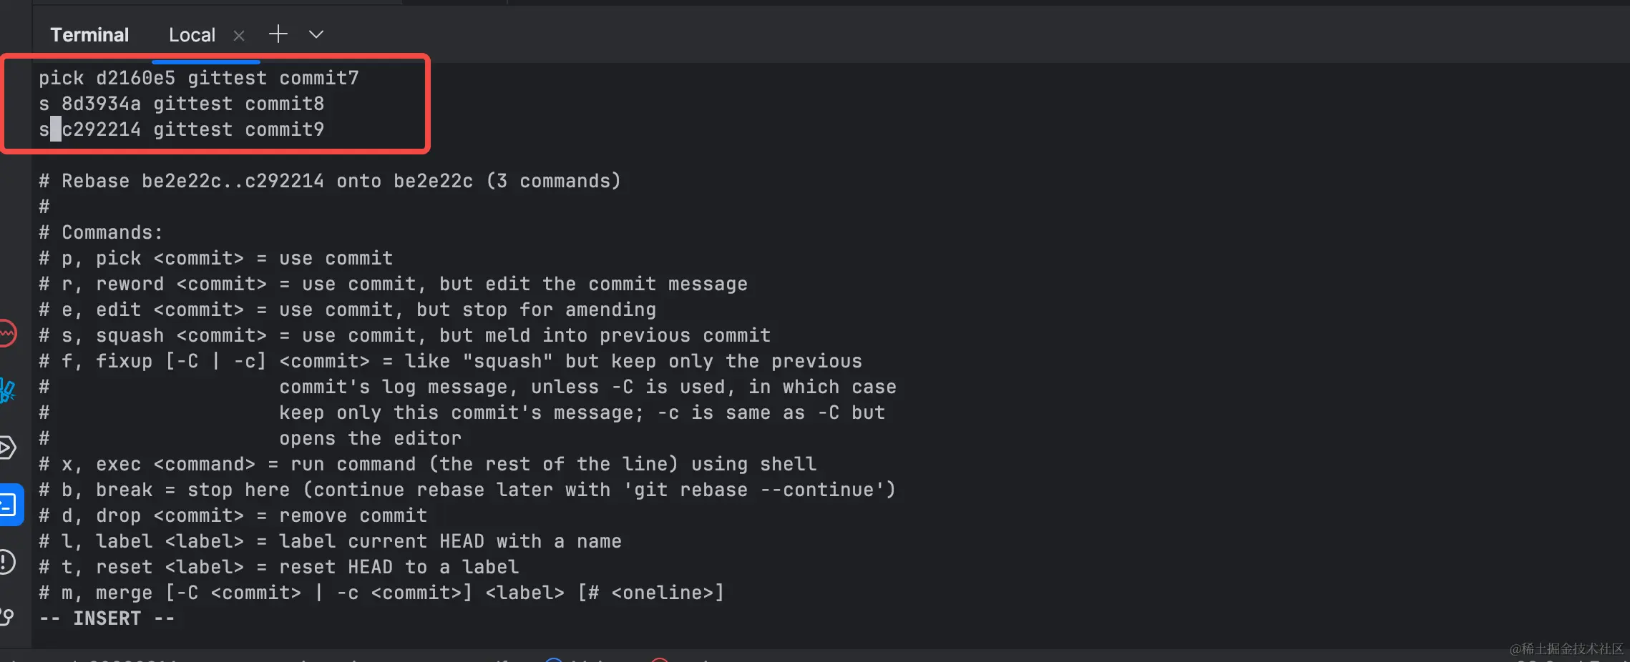Click the Terminal panel title
This screenshot has width=1630, height=662.
pyautogui.click(x=89, y=35)
